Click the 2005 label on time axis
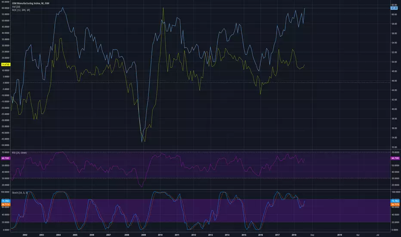Viewport: 401px width, 237px height. tap(75, 235)
